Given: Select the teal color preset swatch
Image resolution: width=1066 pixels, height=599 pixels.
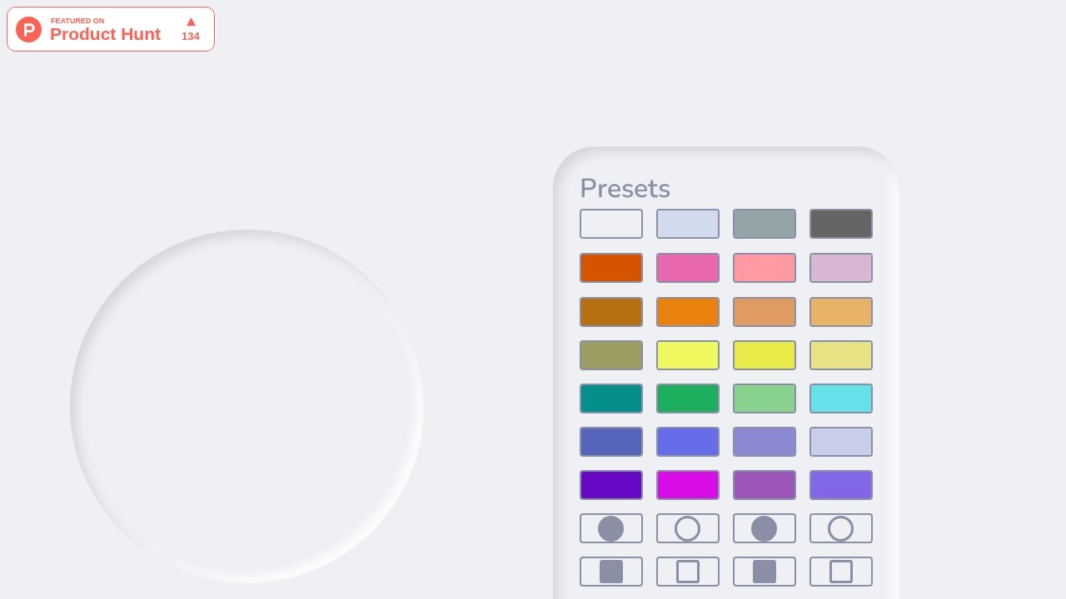Looking at the screenshot, I should pos(611,399).
